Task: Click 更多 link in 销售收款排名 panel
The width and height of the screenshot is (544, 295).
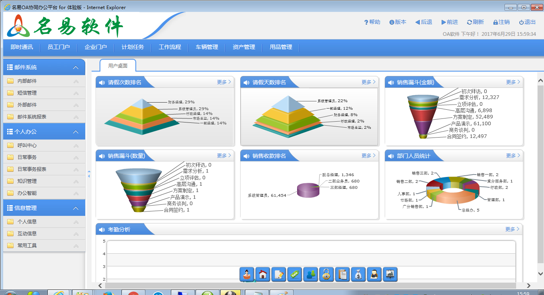Action: click(368, 156)
